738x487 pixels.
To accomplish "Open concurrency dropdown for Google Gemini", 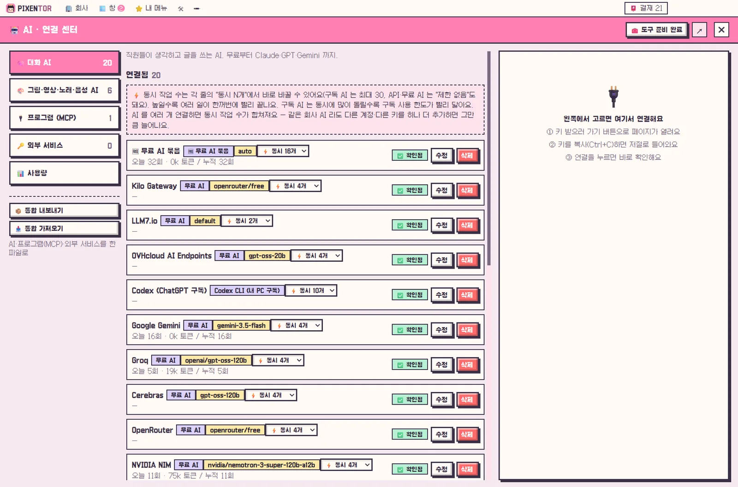I will pos(297,326).
